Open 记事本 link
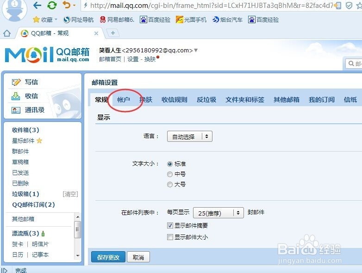362x273 pixels. (40, 255)
